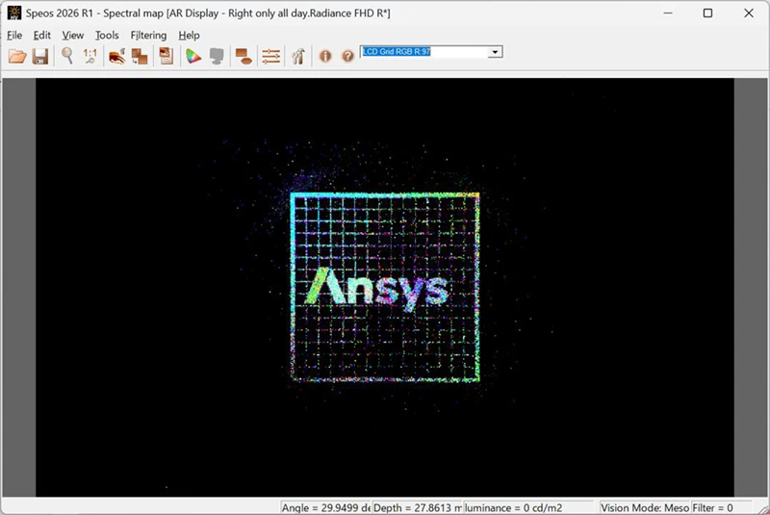Open the View menu
Screen dimensions: 770x515
click(x=73, y=36)
